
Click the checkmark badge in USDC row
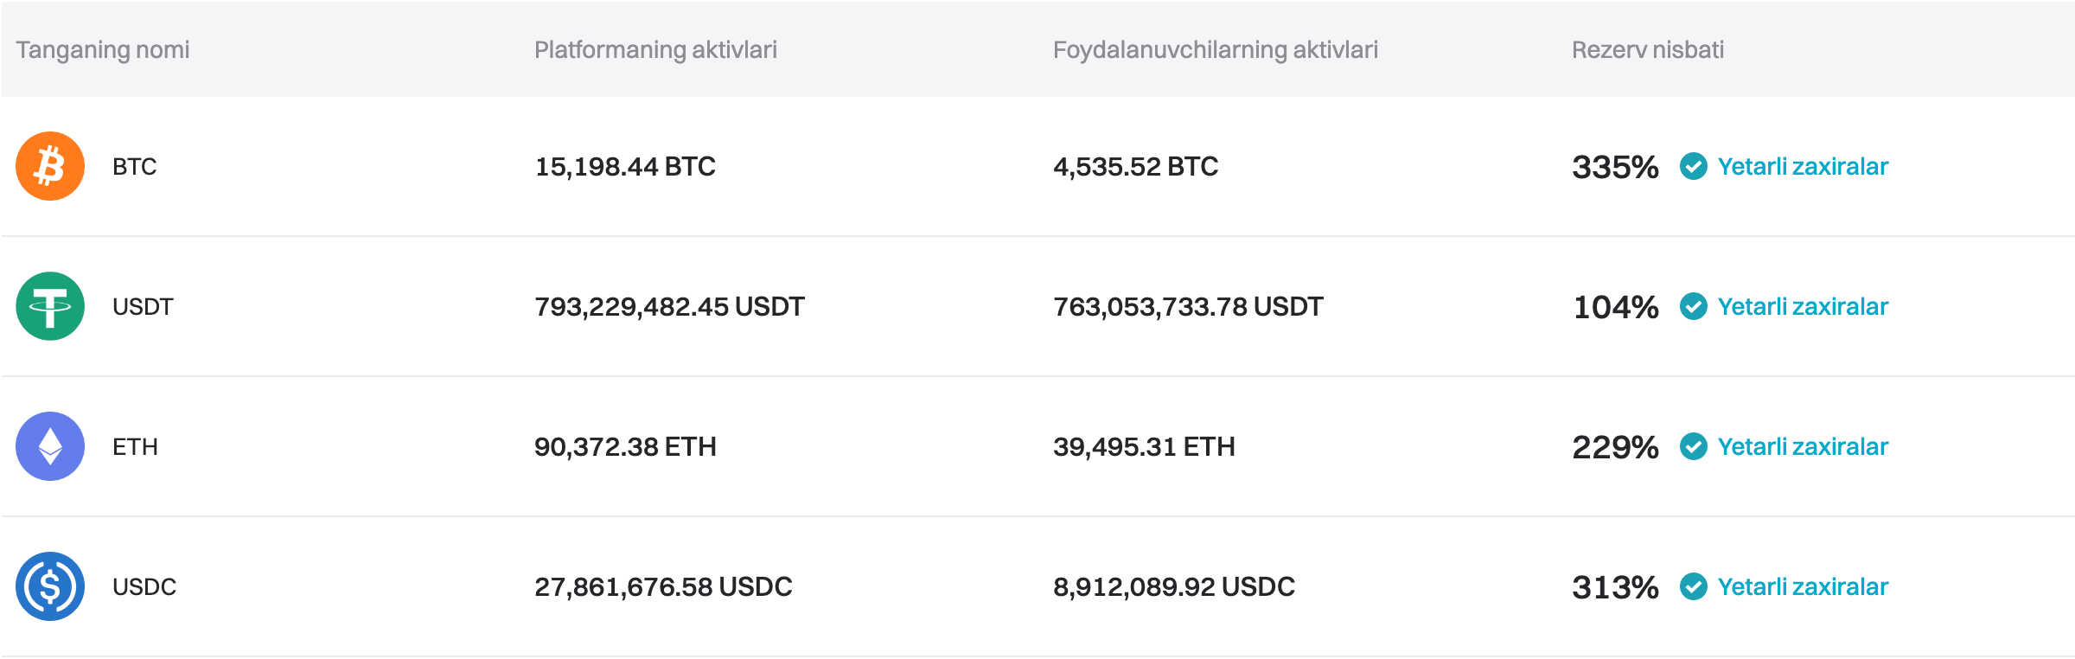[1693, 586]
